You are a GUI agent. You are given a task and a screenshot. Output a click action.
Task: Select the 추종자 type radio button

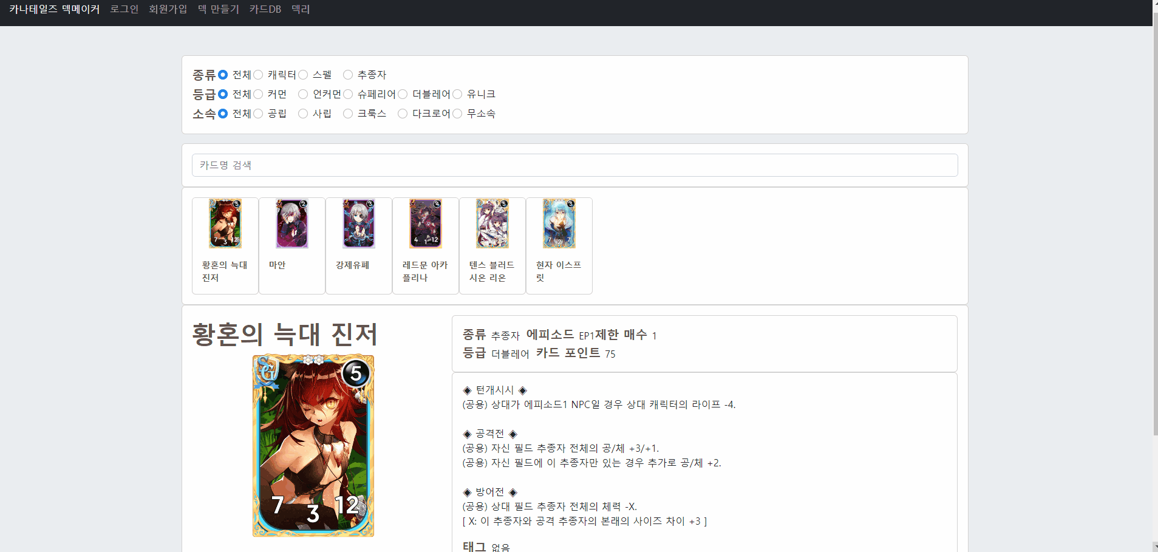coord(347,75)
